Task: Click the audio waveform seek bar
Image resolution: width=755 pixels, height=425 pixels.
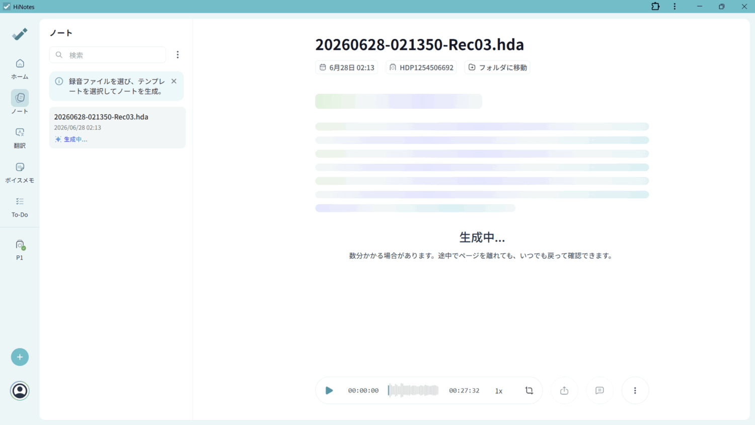Action: tap(413, 390)
